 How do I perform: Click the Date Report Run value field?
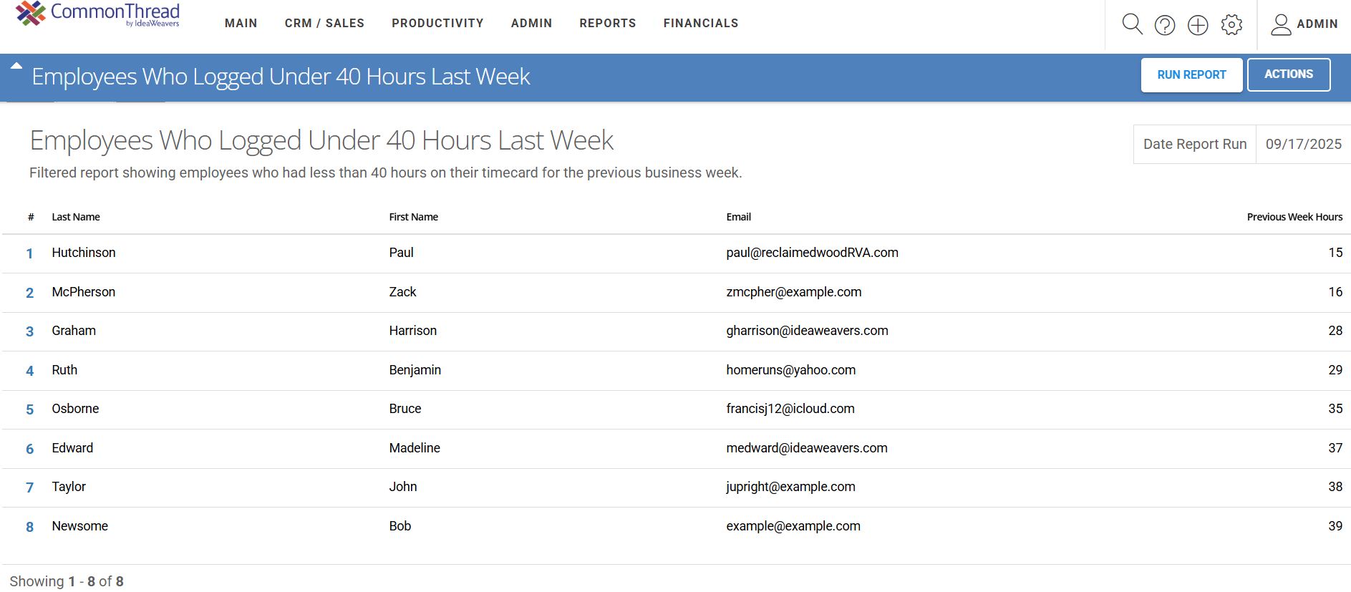(x=1302, y=144)
